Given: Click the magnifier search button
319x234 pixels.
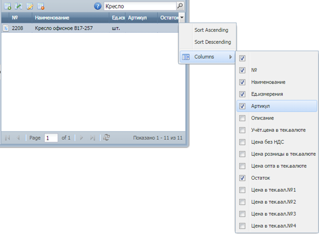Looking at the screenshot, I should click(x=180, y=6).
